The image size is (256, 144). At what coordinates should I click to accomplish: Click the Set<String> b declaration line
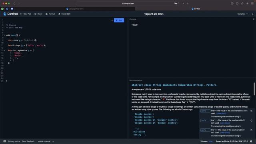coord(27,45)
